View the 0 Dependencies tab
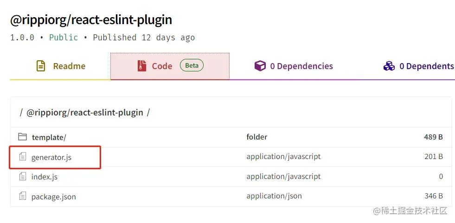The height and width of the screenshot is (223, 455). pos(301,66)
